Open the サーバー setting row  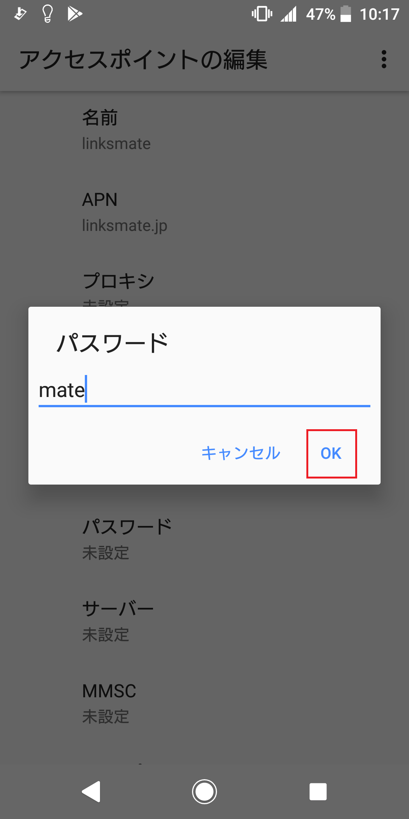tap(204, 621)
